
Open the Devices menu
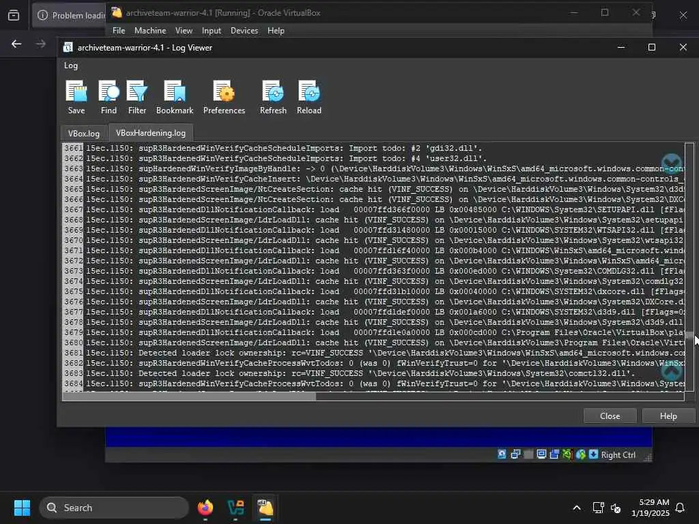244,30
